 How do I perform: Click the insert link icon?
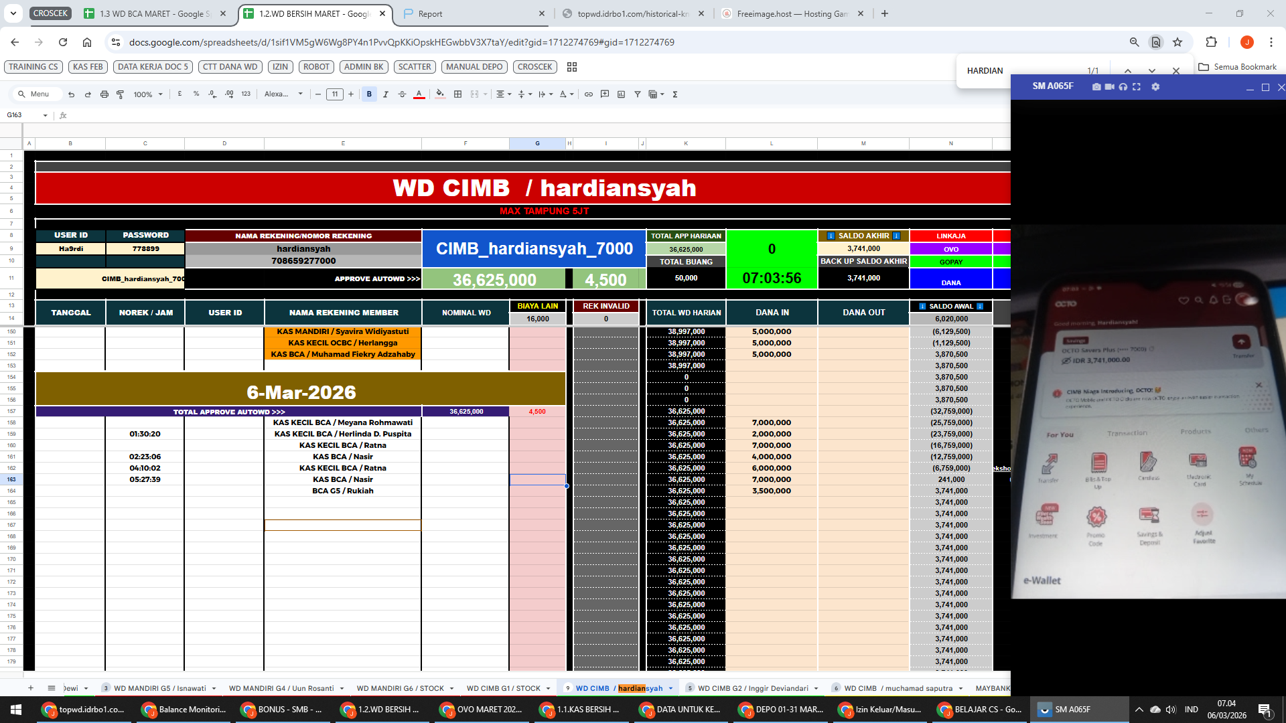[589, 94]
